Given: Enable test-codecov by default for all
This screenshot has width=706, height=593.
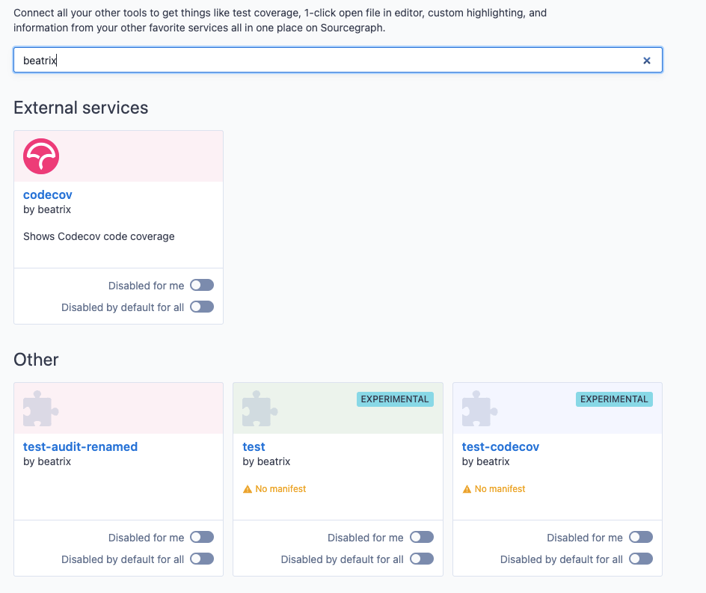Looking at the screenshot, I should tap(641, 559).
